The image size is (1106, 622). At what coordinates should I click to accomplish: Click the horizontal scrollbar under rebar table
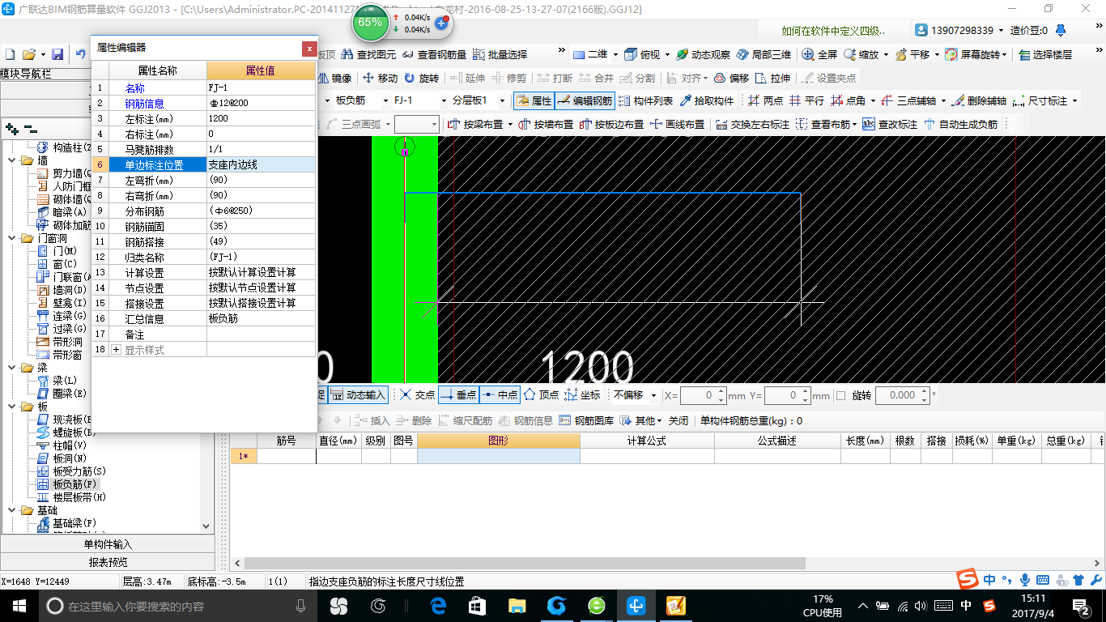[525, 563]
